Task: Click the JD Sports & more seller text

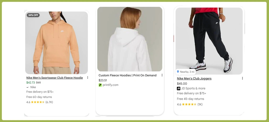Action: 193,88
